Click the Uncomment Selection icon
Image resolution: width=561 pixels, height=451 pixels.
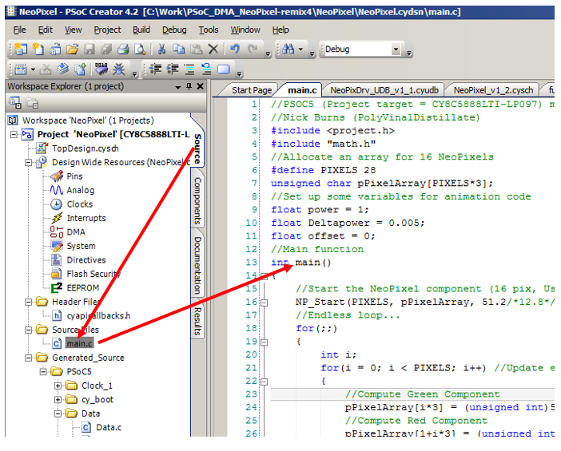click(x=206, y=69)
